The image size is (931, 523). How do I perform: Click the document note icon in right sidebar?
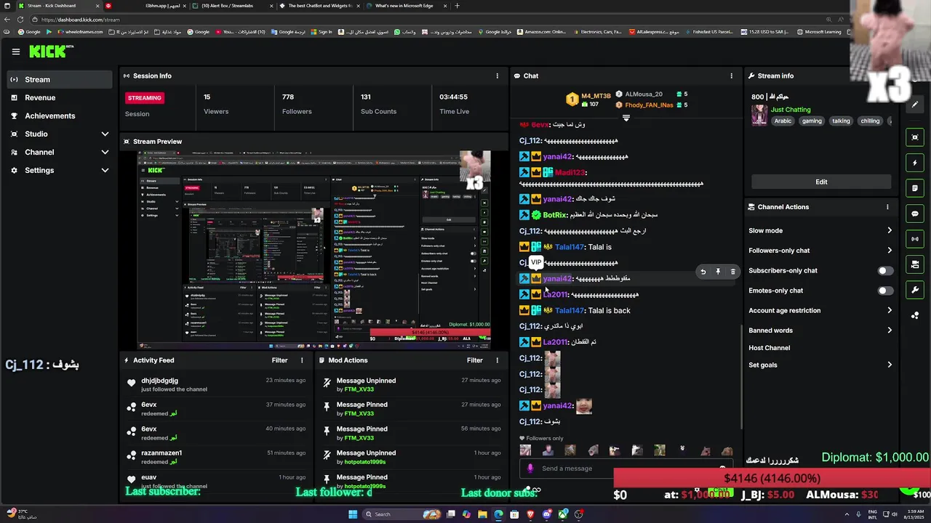tap(915, 188)
